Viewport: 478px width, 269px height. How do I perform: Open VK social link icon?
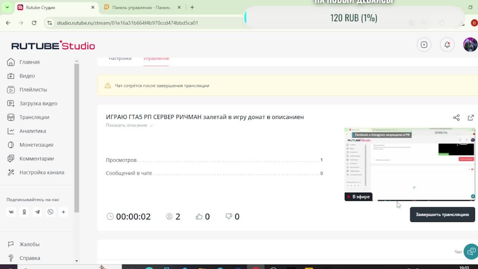pos(11,212)
